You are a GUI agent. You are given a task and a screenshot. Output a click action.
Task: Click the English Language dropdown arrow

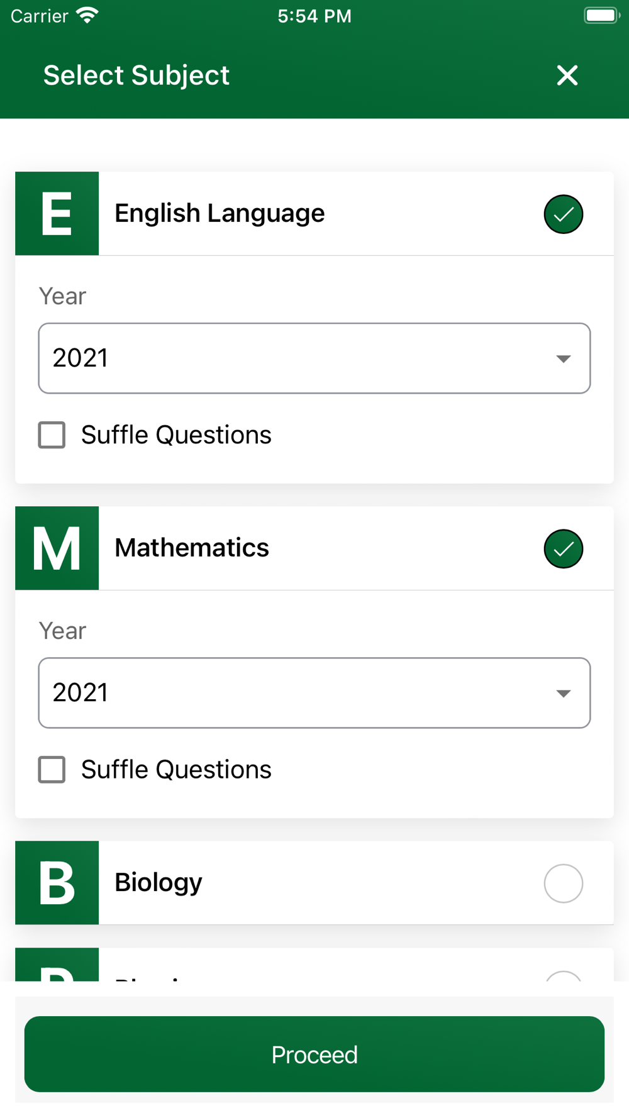click(563, 359)
